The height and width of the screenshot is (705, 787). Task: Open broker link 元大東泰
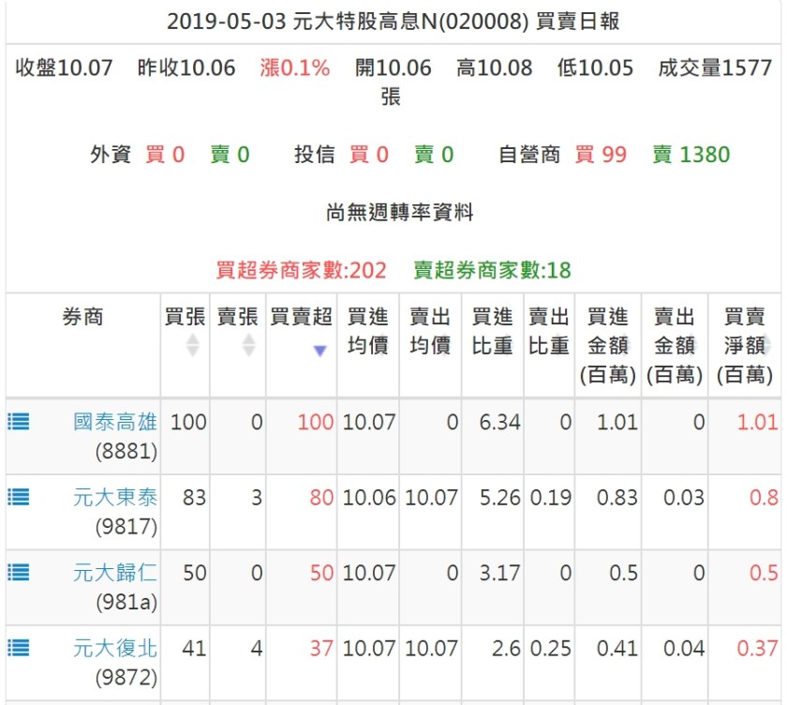115,498
